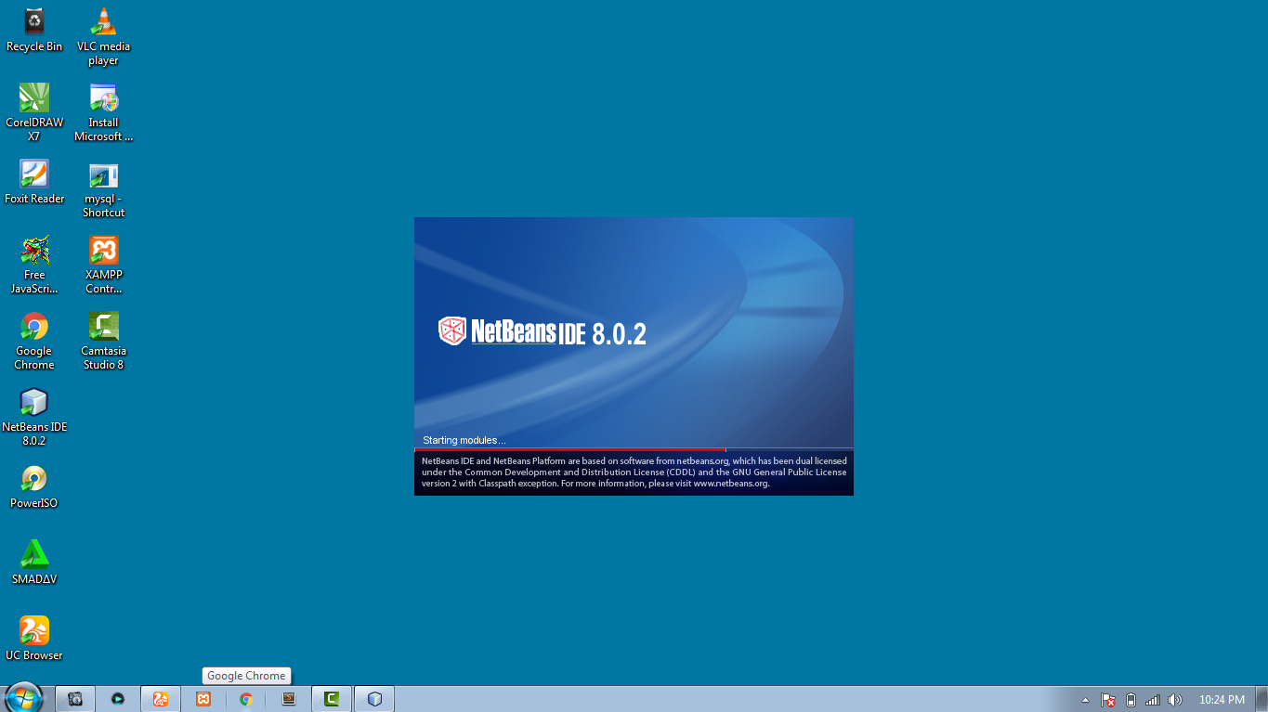Open XAMPP from the taskbar
Viewport: 1268px width, 712px height.
[x=203, y=699]
